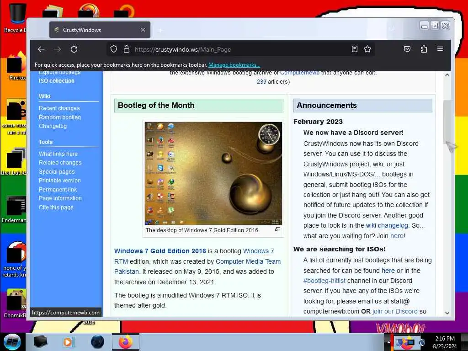The image size is (468, 351).
Task: Open the #bootleg-hitlist link
Action: coord(324,281)
